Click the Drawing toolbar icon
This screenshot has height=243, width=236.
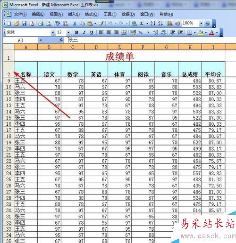177,24
